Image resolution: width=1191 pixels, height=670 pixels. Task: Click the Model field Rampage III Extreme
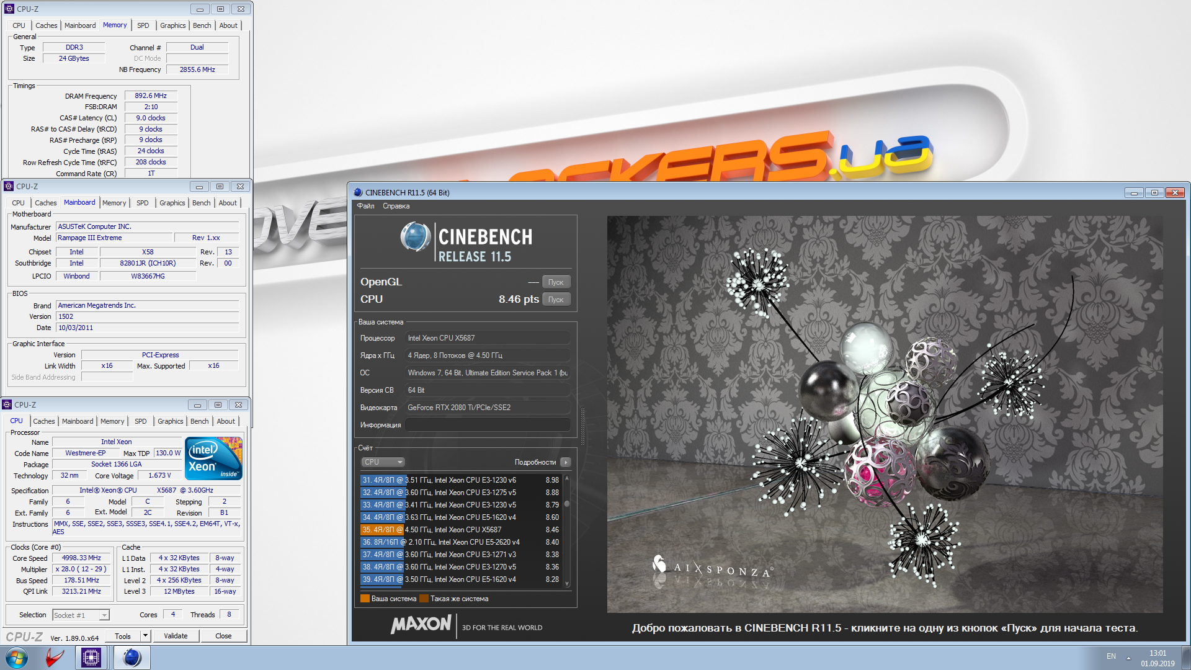tap(114, 238)
